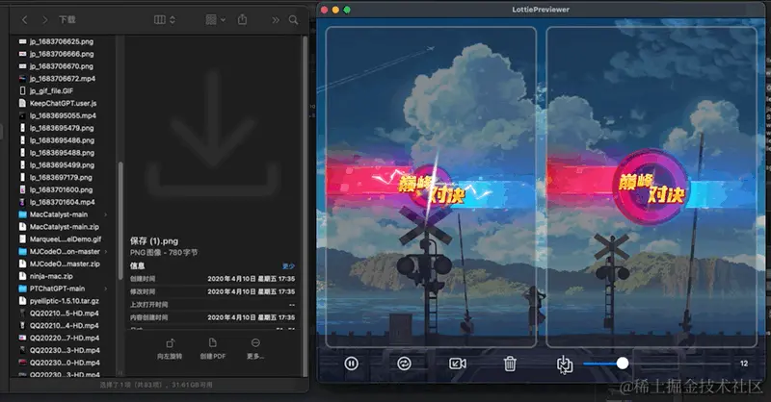Click 保存 (1).png file name in preview

click(154, 241)
